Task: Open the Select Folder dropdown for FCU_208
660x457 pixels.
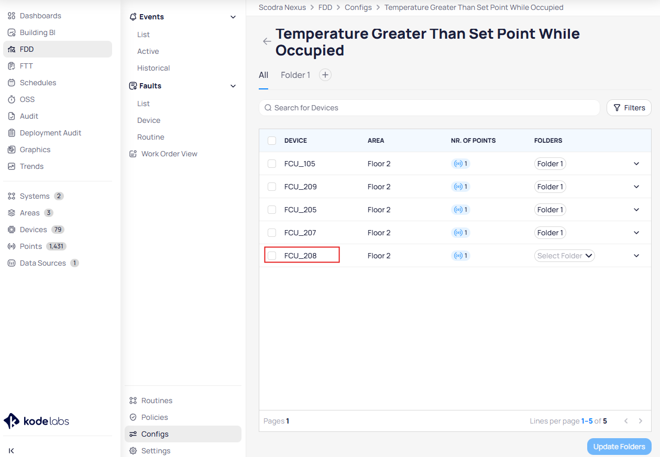Action: point(565,256)
